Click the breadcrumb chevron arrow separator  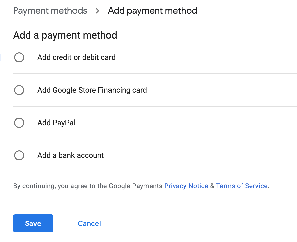pos(98,11)
